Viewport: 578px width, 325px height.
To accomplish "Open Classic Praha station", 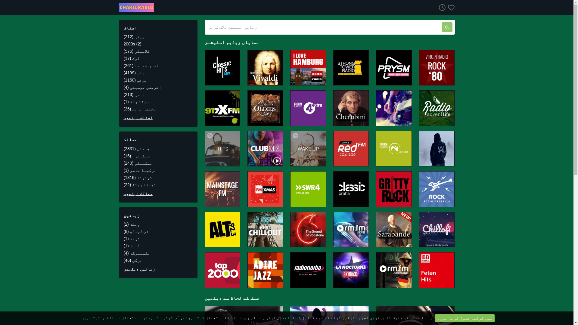I will click(x=351, y=189).
